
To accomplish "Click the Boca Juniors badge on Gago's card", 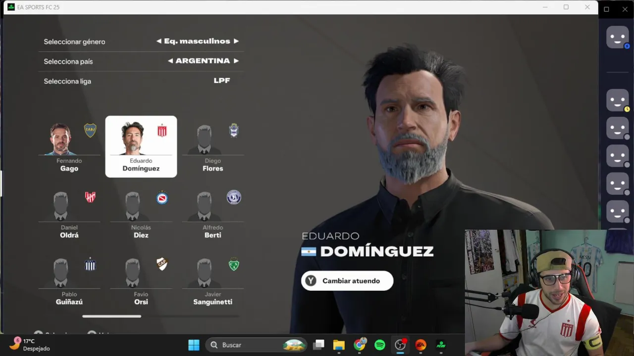I will [90, 131].
